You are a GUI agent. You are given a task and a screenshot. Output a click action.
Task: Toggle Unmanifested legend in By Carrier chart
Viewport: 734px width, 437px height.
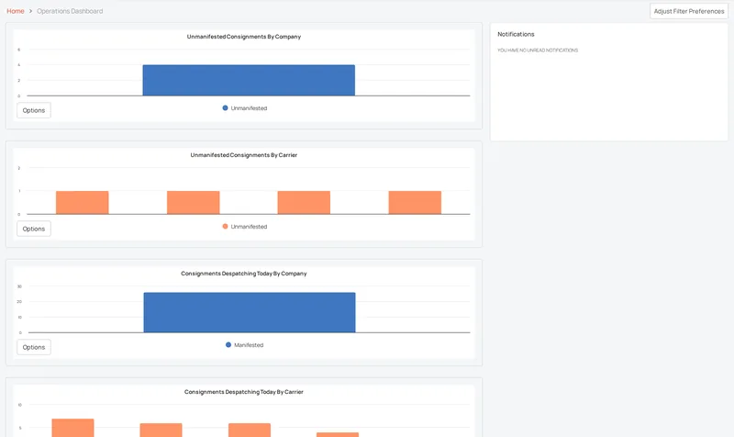[245, 227]
